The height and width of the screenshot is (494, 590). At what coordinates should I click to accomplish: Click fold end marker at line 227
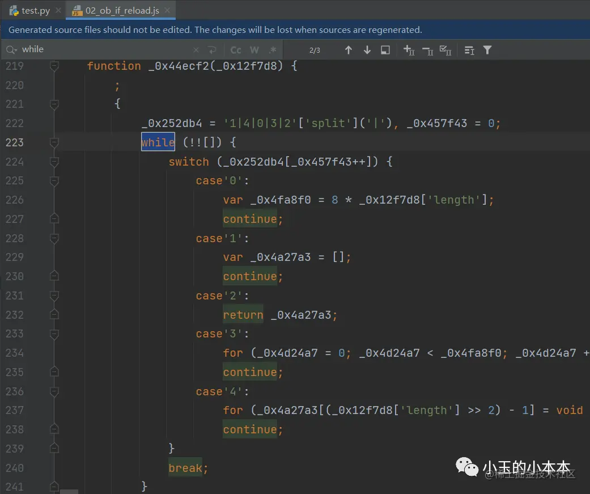tap(54, 219)
